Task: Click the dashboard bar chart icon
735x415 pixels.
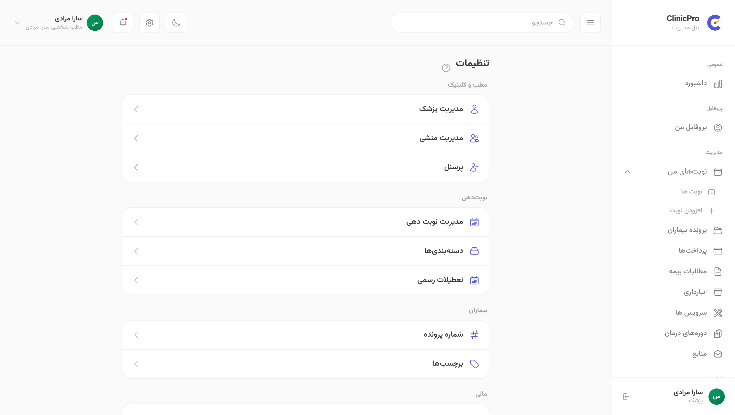Action: [718, 84]
